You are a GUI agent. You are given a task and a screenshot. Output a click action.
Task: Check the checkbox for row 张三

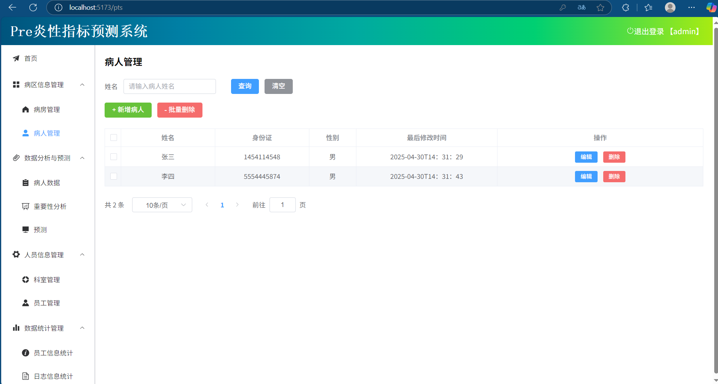pos(114,157)
